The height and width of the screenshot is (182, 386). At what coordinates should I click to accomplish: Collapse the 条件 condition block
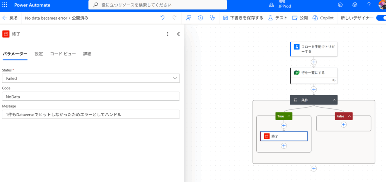[x=334, y=100]
